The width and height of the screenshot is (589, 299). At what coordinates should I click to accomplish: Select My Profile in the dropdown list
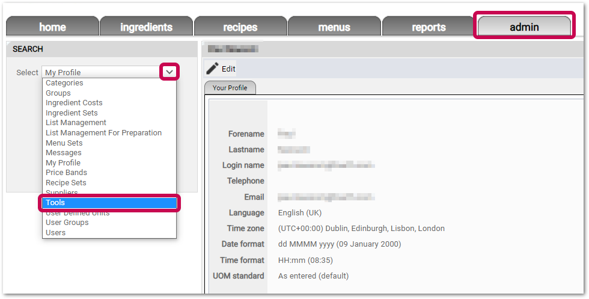[x=109, y=163]
